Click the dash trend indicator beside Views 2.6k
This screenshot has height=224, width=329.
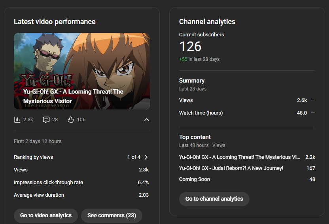pyautogui.click(x=313, y=100)
